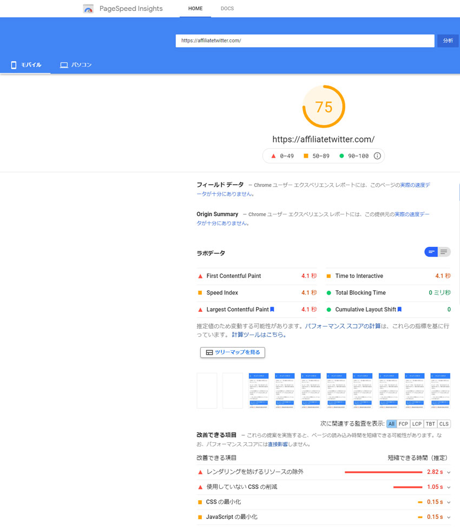Click orange square icon beside Time to Interactive

[329, 276]
